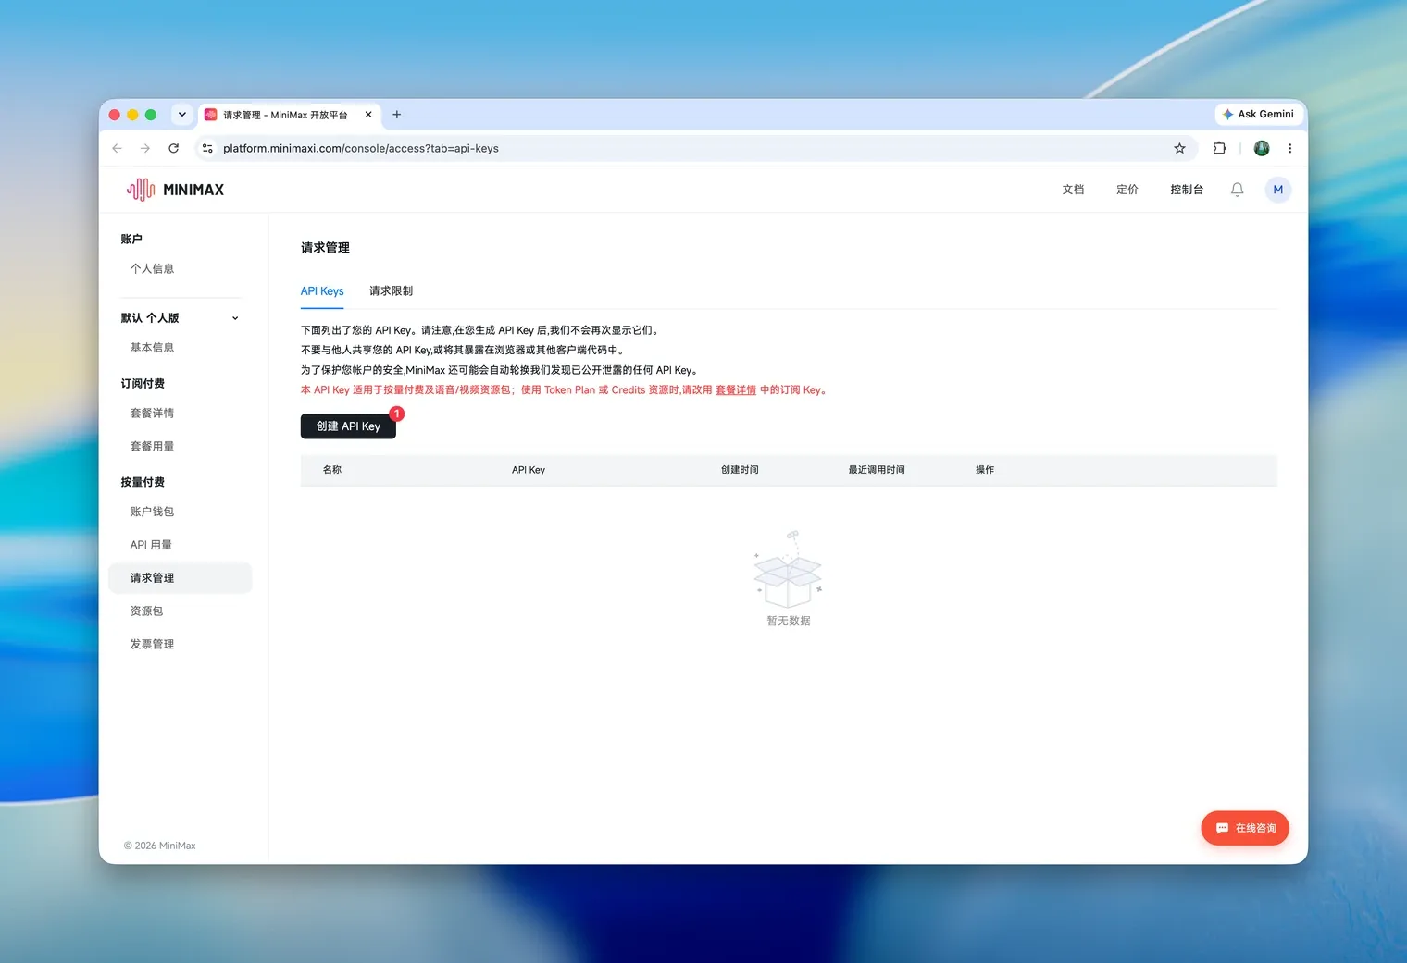Reload the current page
The height and width of the screenshot is (963, 1407).
point(173,148)
